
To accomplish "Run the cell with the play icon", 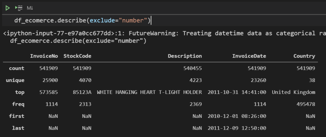I will (x=8, y=8).
